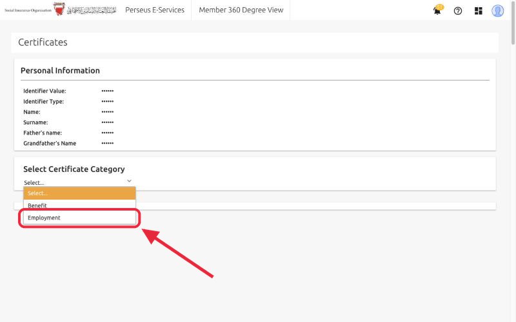This screenshot has width=516, height=322.
Task: Click the help question mark icon
Action: [458, 11]
